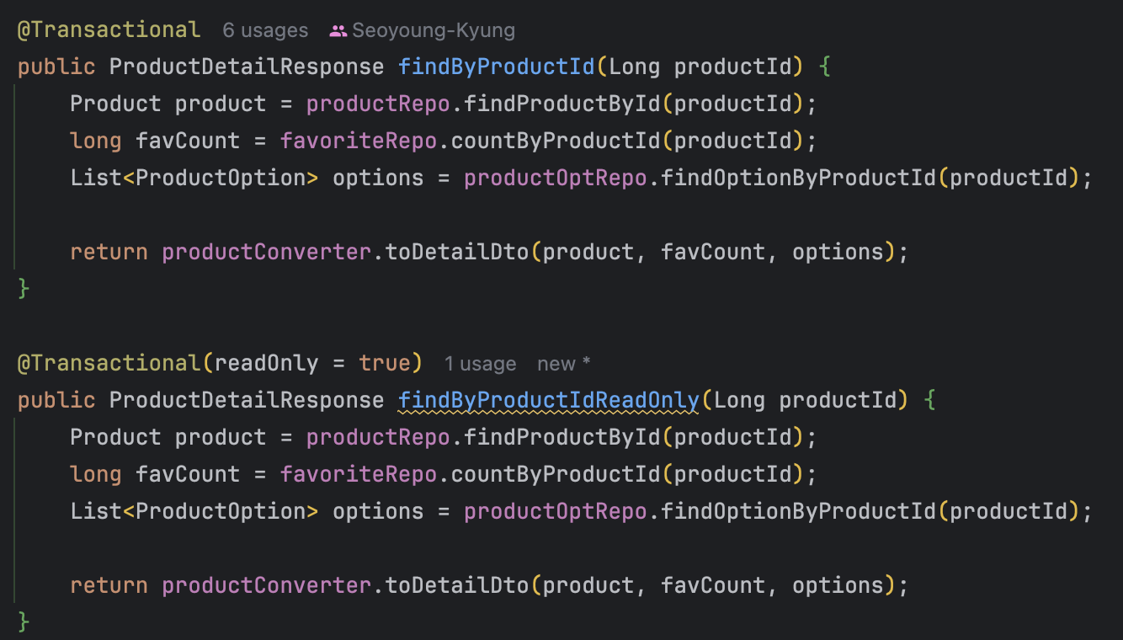Click the author icon beside Seoyoung-Kyung
Screen dimensions: 1123x640
click(x=338, y=31)
